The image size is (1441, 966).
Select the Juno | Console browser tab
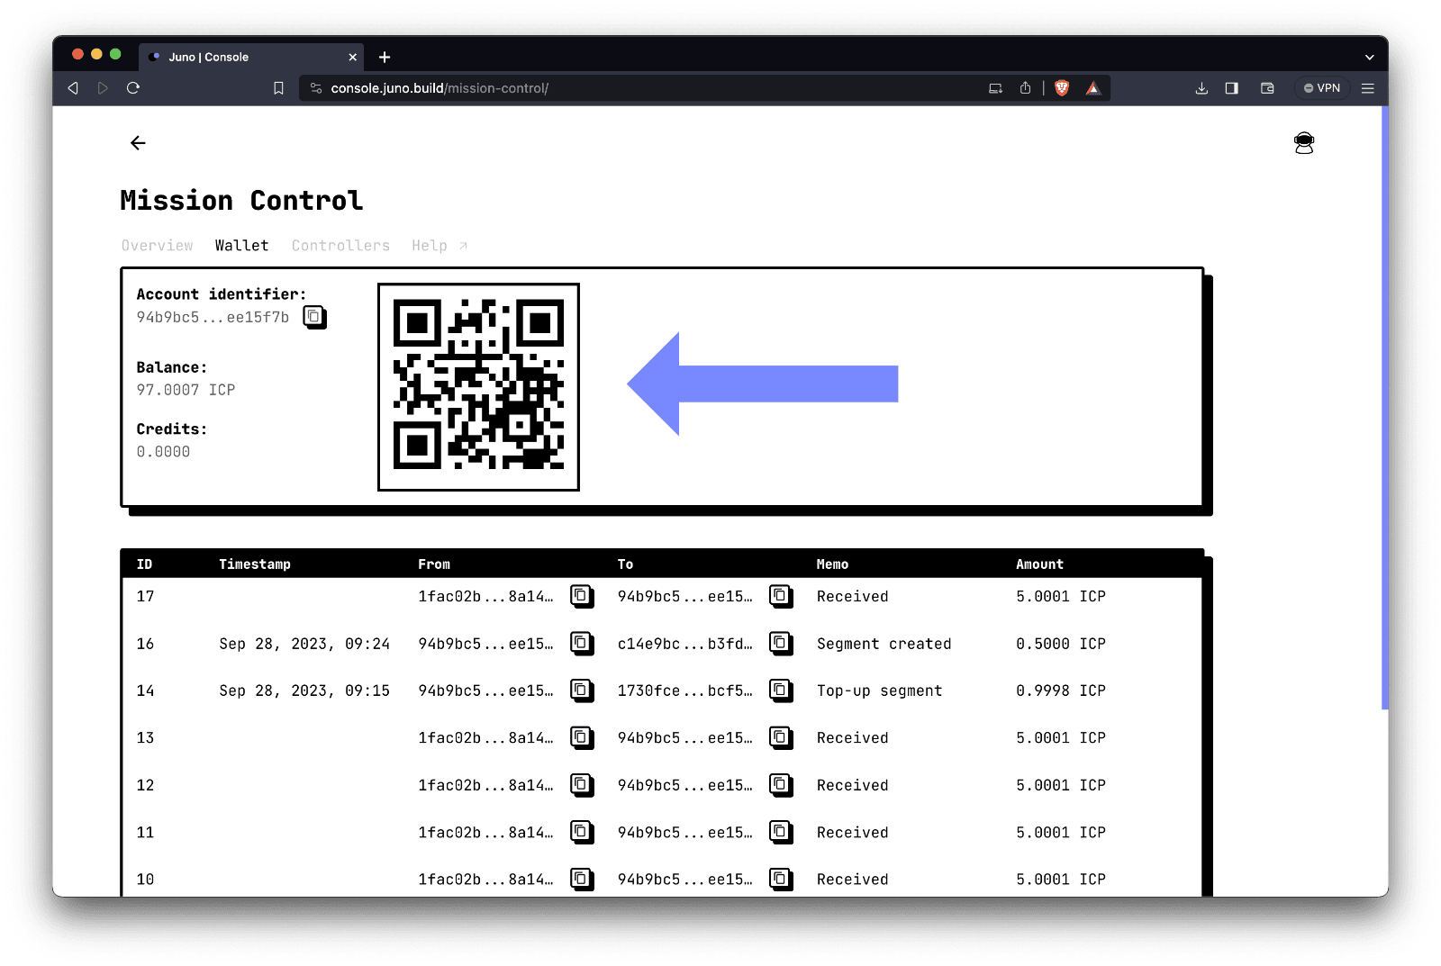pos(251,57)
